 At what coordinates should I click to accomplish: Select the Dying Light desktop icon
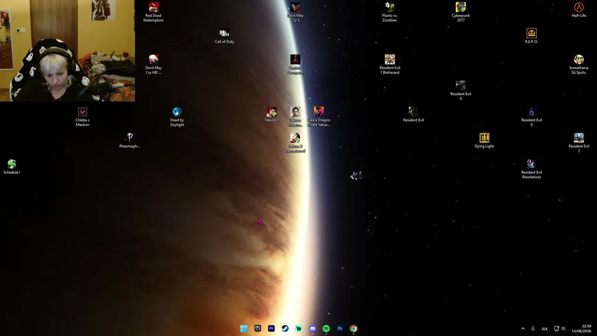pyautogui.click(x=484, y=140)
